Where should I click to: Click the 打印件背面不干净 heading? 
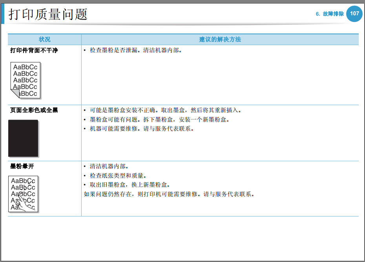point(34,50)
